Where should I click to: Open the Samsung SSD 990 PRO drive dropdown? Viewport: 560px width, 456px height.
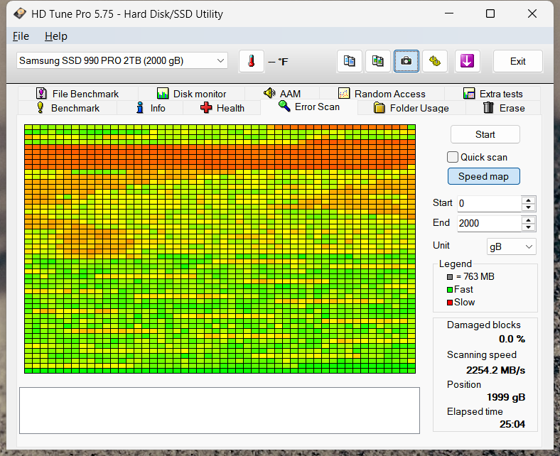(x=122, y=60)
